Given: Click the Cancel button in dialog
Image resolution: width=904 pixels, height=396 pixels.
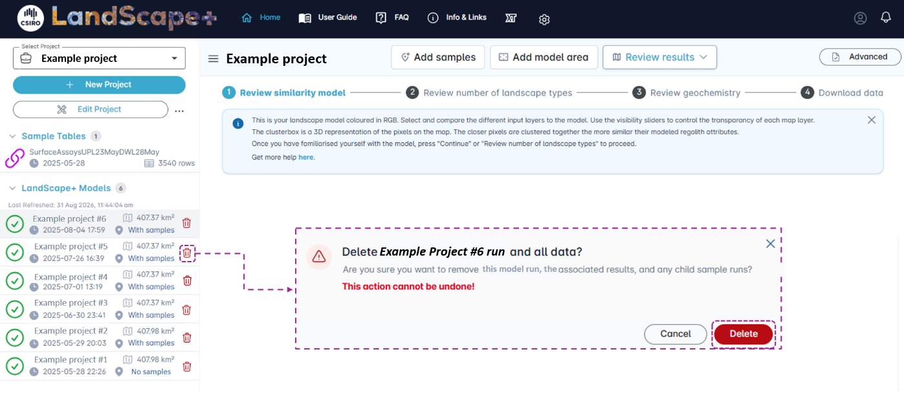Looking at the screenshot, I should (676, 334).
